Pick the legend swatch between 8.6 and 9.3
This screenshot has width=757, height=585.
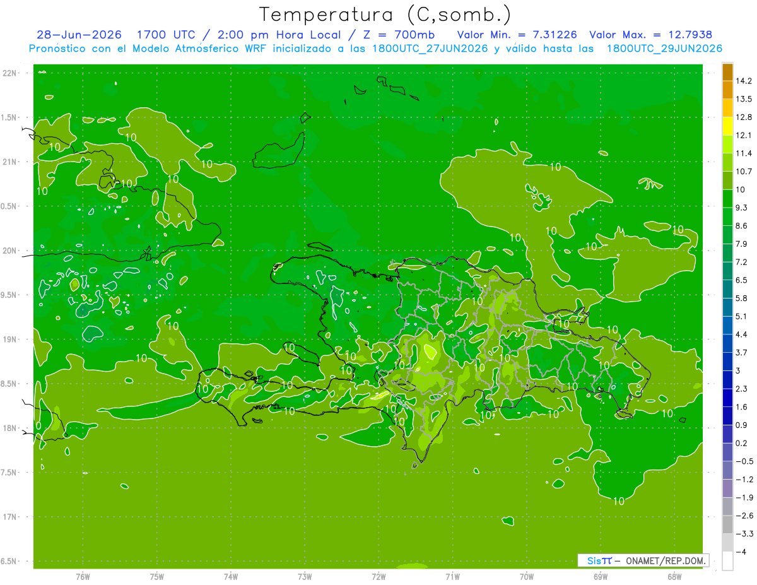727,217
